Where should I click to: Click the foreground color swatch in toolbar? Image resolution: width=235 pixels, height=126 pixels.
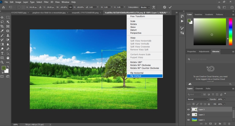coord(4,68)
